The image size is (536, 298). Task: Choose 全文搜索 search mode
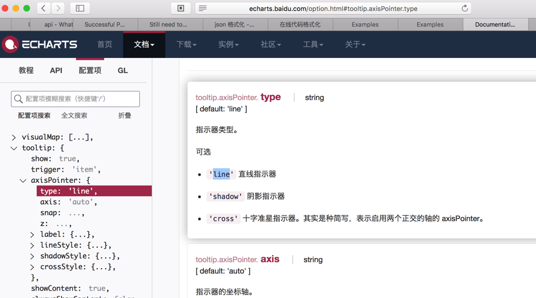74,116
